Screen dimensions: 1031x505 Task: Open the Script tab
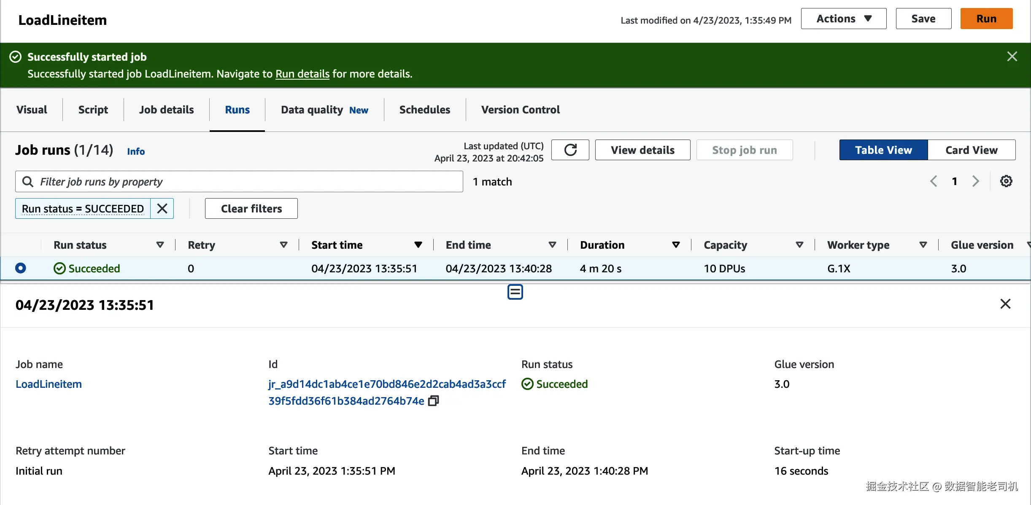[93, 110]
